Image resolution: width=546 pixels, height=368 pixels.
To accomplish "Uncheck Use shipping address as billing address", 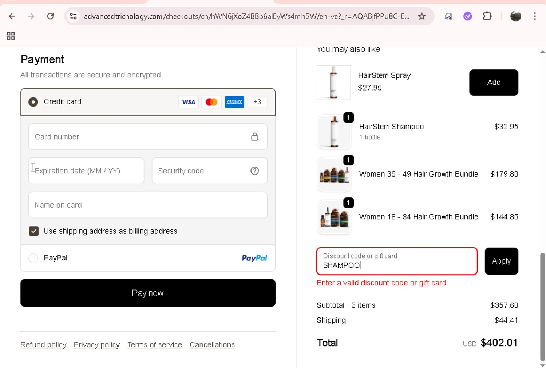I will (x=34, y=231).
